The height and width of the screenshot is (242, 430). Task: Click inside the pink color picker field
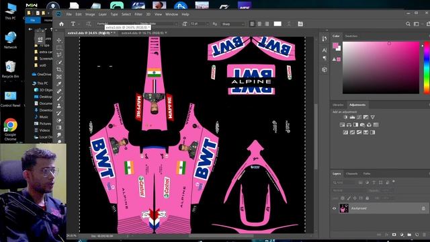[381, 68]
